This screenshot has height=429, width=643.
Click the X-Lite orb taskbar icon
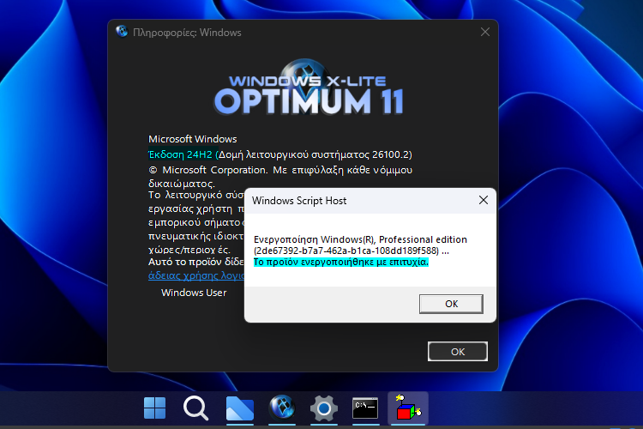pyautogui.click(x=282, y=408)
